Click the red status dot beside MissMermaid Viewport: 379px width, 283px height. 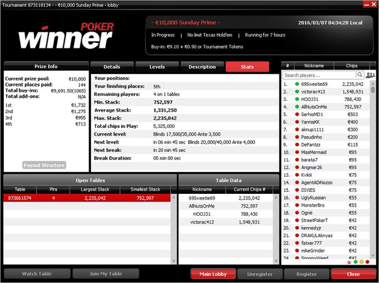[x=297, y=152]
